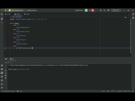This screenshot has height=101, width=135.
Task: Click UTF-8 encoding in status bar
Action: [113, 91]
